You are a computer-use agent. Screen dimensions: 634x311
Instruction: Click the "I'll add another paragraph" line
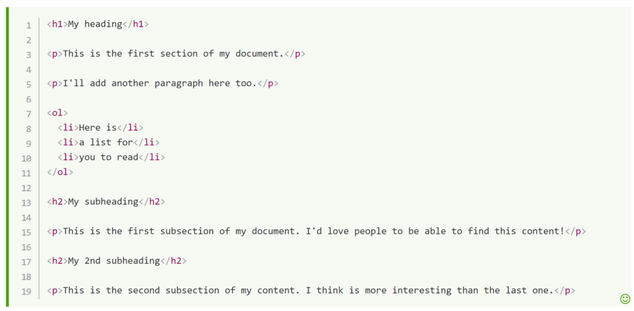click(x=160, y=83)
